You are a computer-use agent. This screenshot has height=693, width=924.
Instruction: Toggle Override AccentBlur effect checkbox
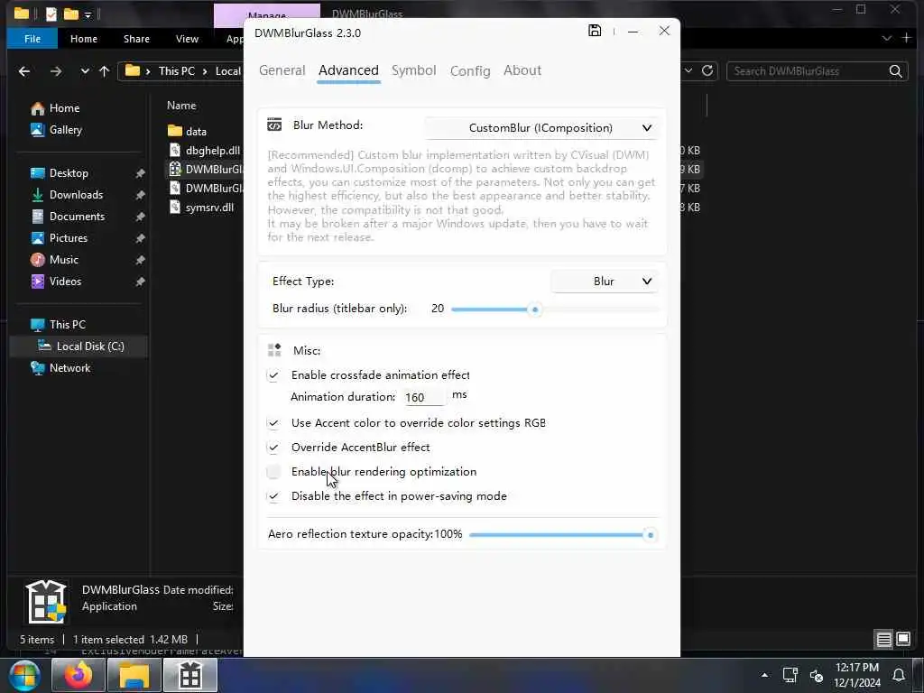273,448
